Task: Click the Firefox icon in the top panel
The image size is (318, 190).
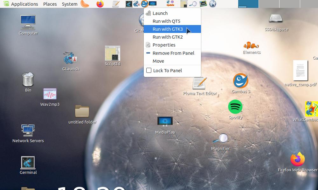Action: (100, 4)
